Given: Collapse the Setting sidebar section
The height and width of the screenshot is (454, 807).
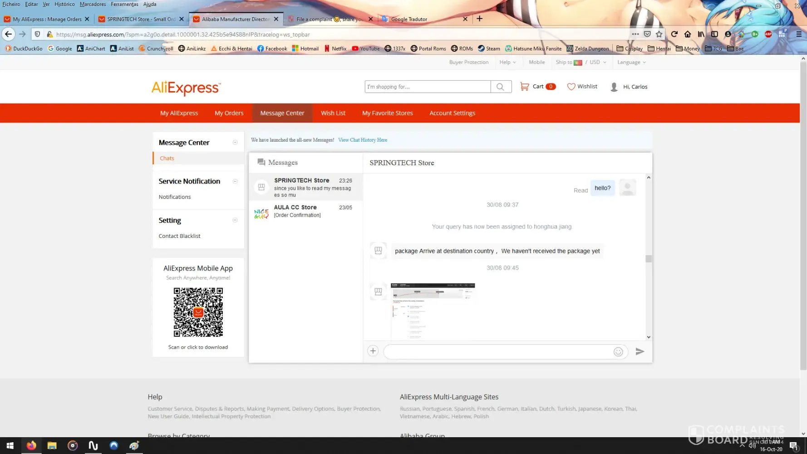Looking at the screenshot, I should pyautogui.click(x=235, y=220).
